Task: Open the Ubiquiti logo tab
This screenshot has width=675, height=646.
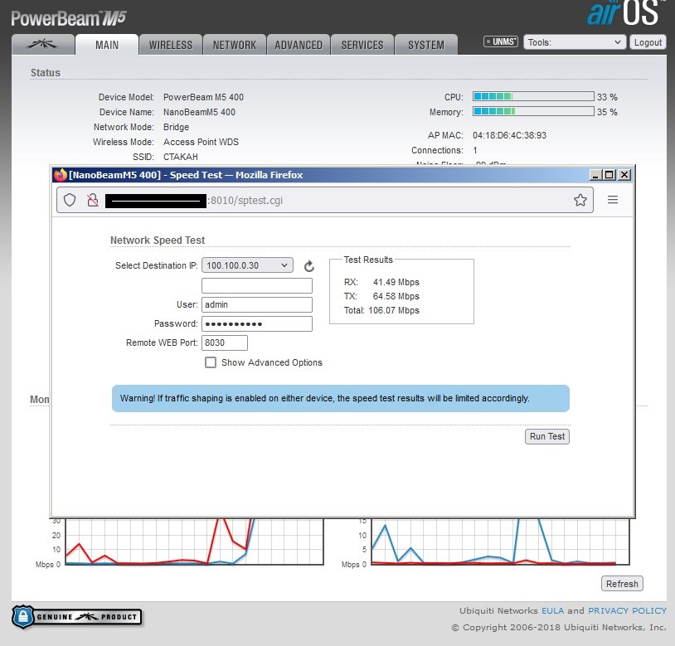Action: point(43,44)
